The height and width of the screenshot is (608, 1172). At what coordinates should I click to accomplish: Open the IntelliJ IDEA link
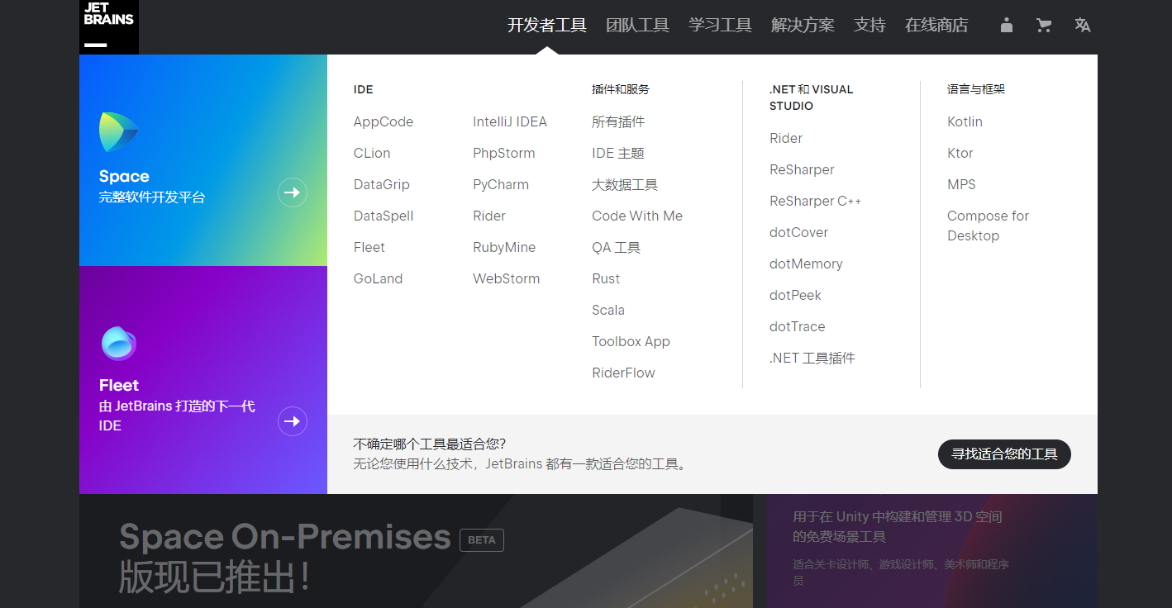509,121
